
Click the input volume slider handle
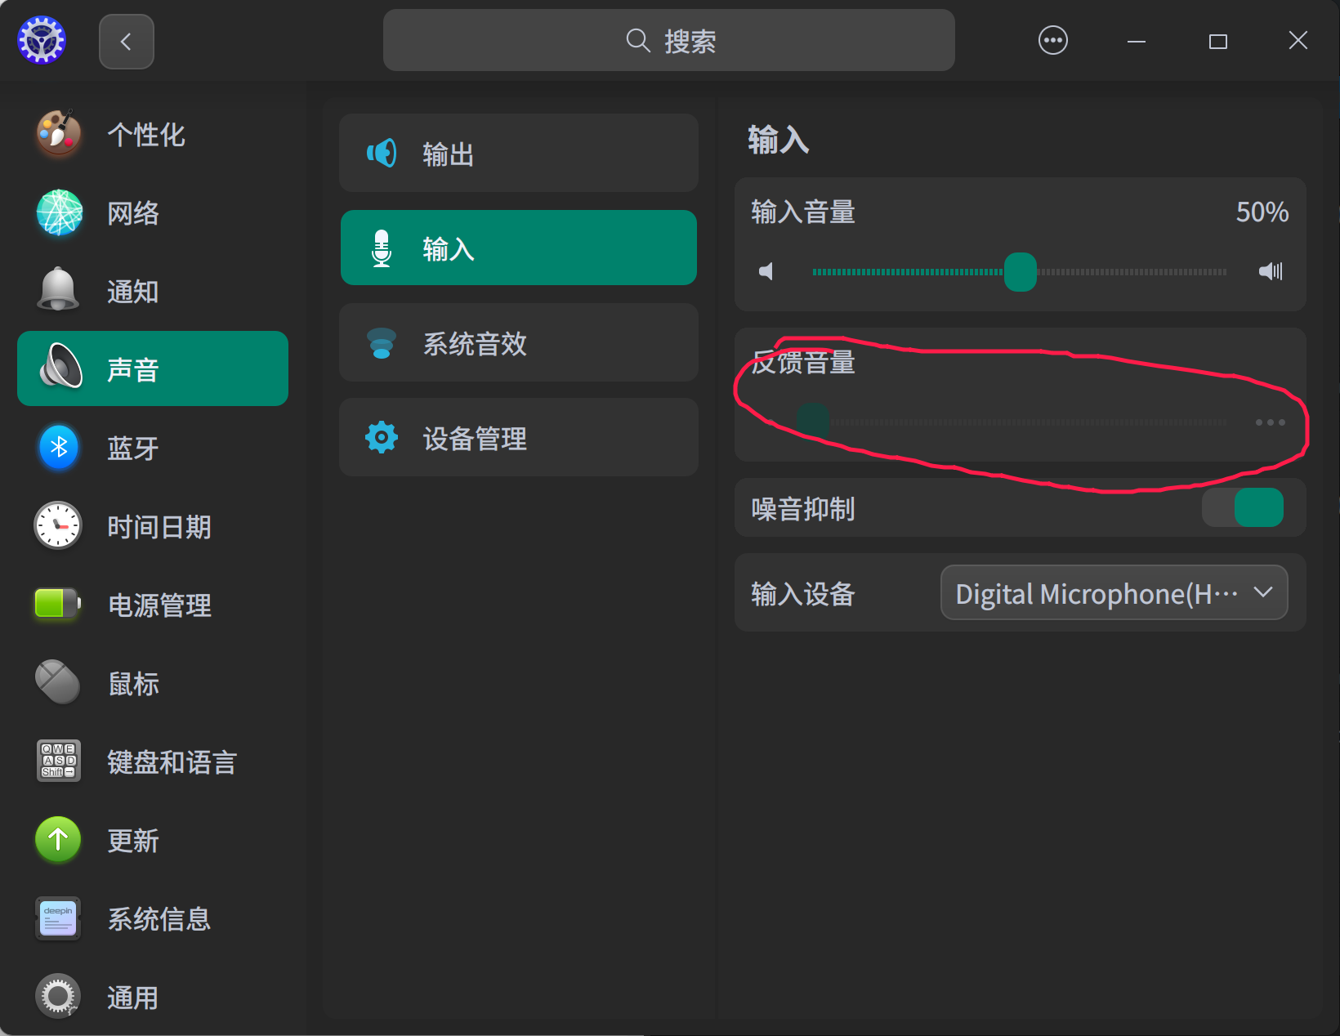coord(1020,272)
